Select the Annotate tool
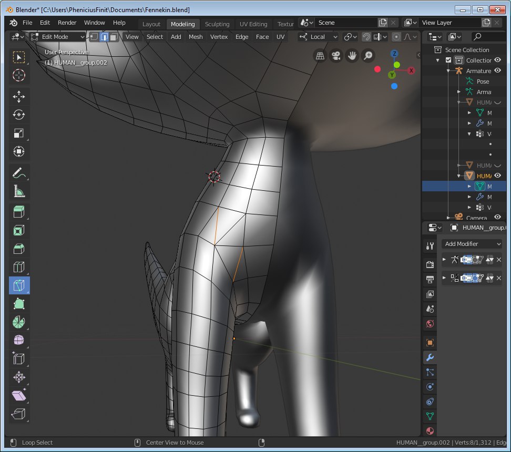Screen dimensions: 511x452 click(x=19, y=173)
